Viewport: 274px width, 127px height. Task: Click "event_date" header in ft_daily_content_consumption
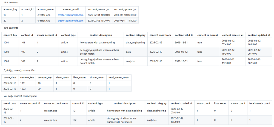(10, 77)
